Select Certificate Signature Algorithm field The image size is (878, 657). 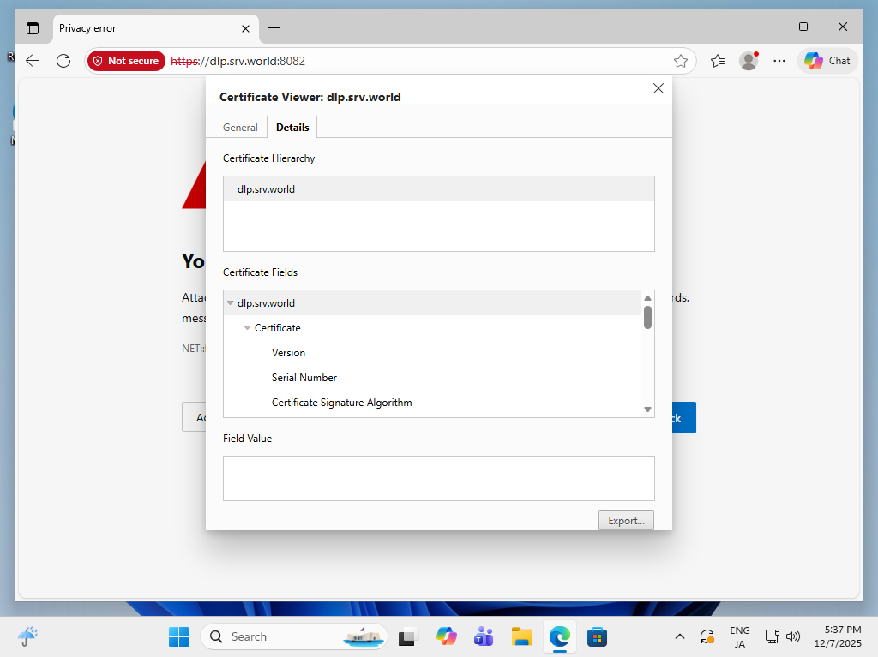pyautogui.click(x=432, y=403)
